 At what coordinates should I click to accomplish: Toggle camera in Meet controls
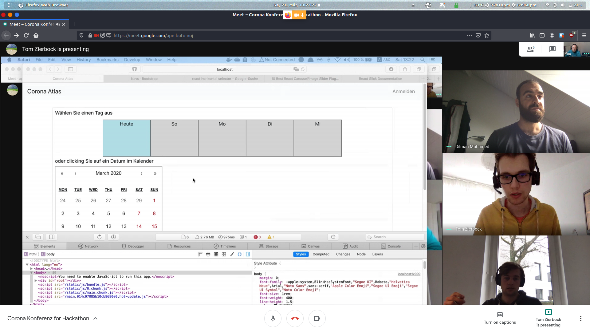(x=317, y=318)
